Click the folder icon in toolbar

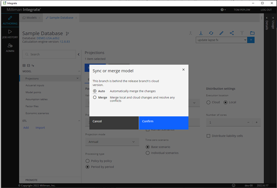coord(252,33)
